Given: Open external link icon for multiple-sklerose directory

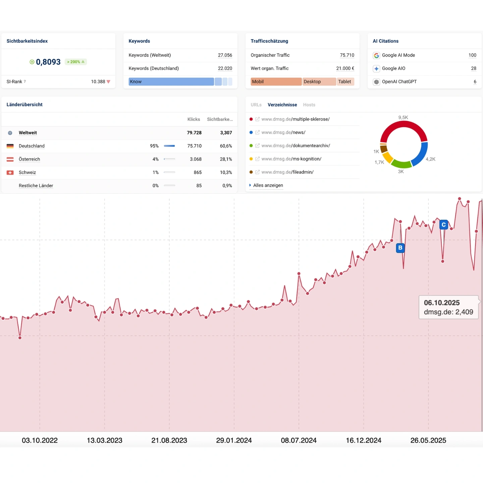Looking at the screenshot, I should [x=258, y=119].
